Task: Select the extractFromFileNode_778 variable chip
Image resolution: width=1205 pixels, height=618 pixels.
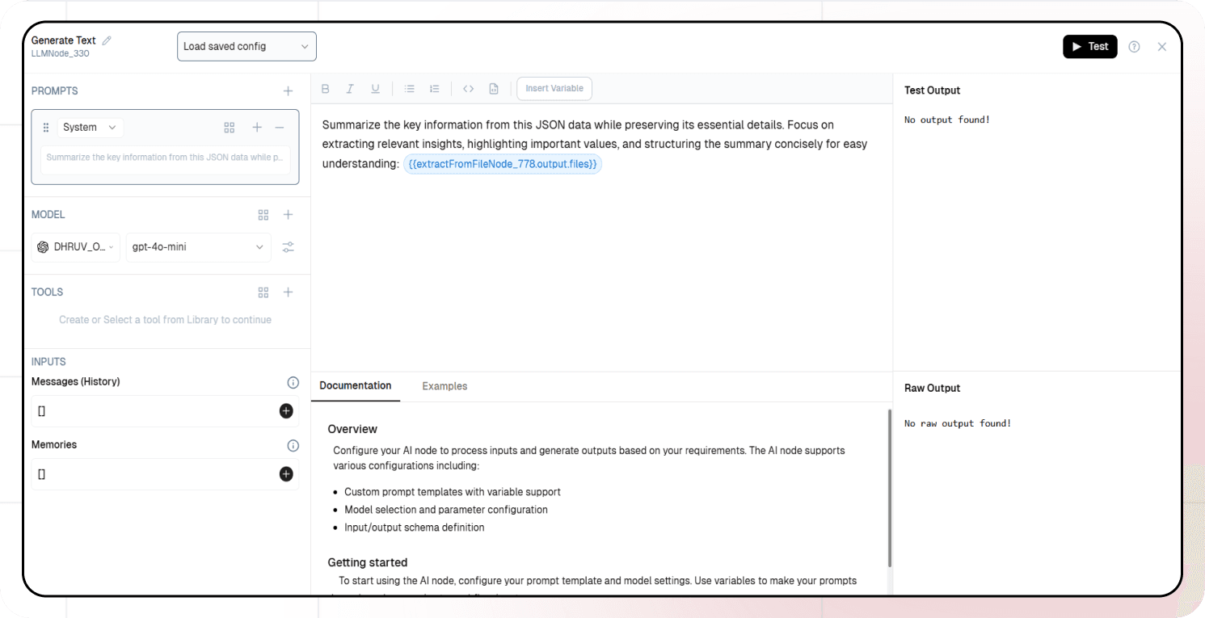Action: 503,163
